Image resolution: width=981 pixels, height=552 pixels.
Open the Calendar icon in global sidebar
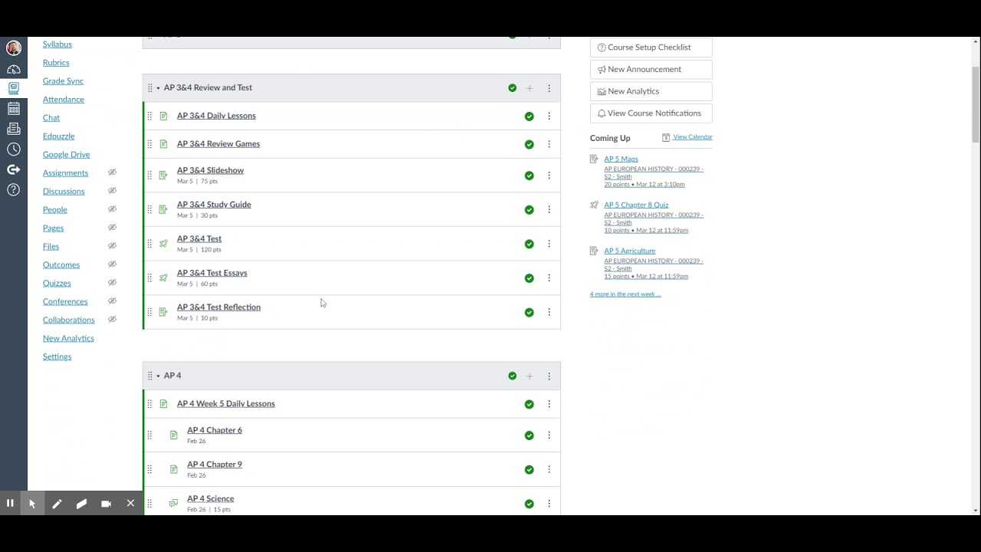[13, 109]
